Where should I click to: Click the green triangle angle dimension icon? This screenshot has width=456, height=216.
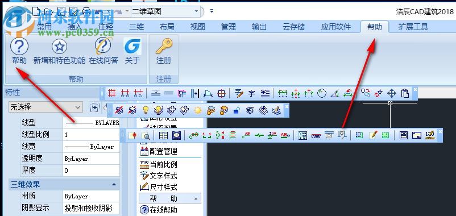tap(335, 94)
